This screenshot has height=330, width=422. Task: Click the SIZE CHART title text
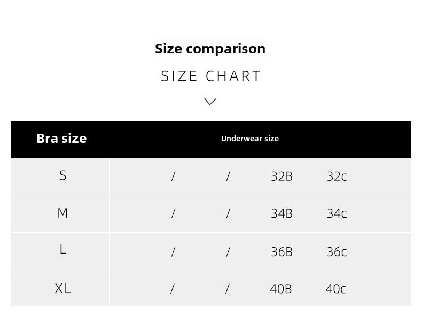coord(211,76)
